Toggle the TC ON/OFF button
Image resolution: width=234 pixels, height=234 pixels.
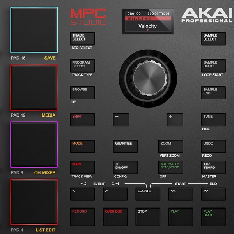click(x=125, y=167)
